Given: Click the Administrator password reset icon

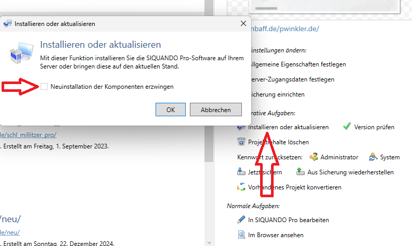Looking at the screenshot, I should click(x=314, y=157).
